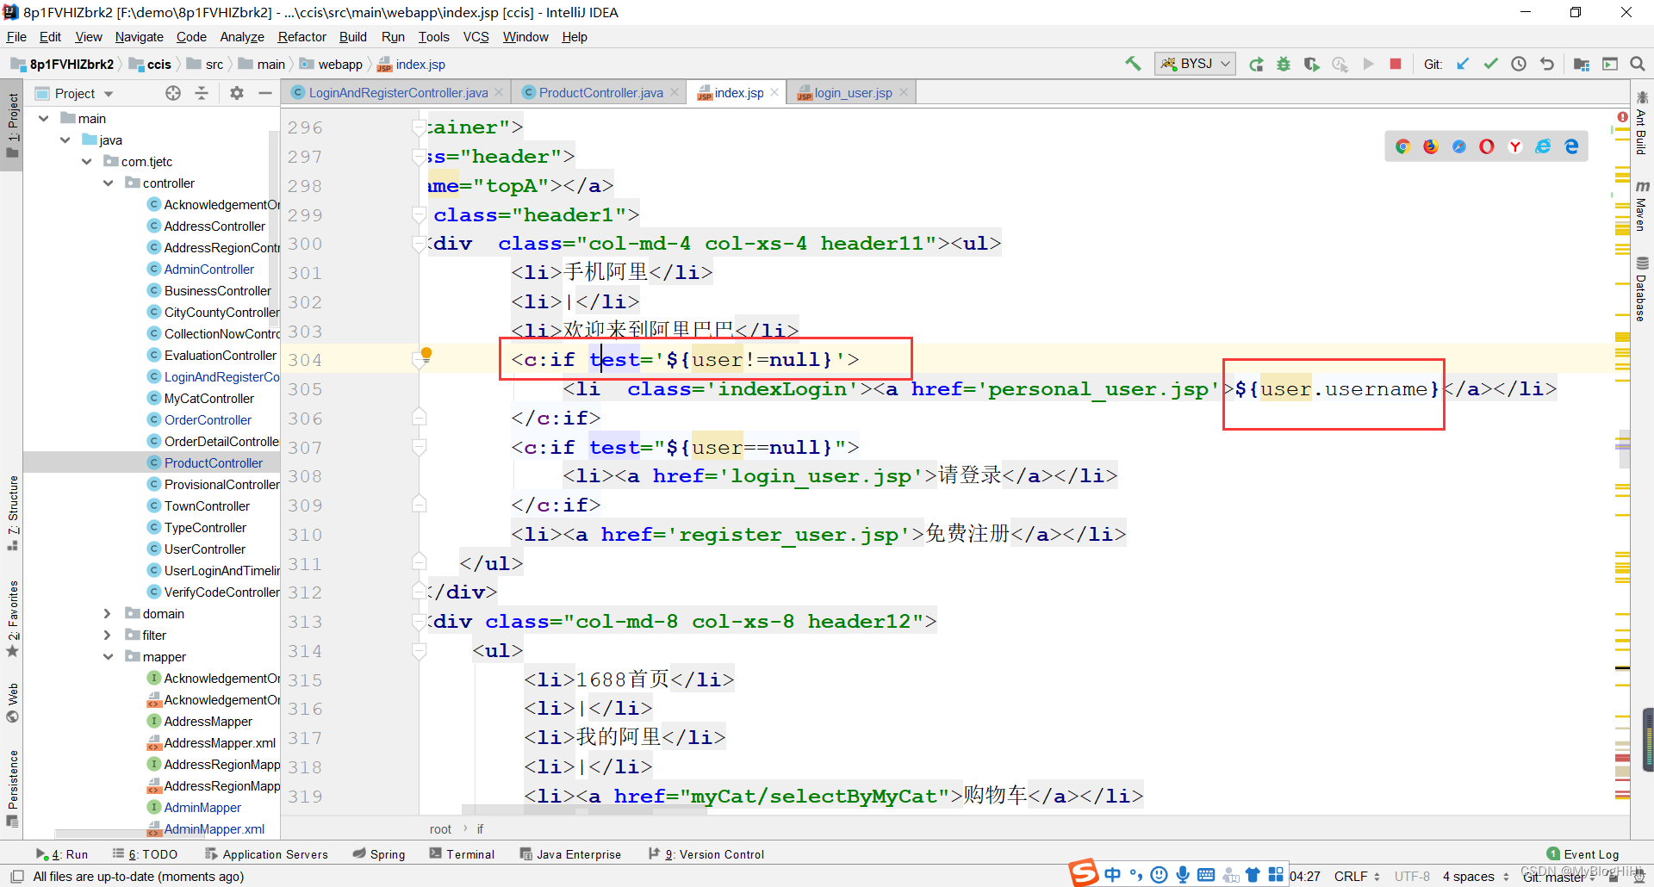Viewport: 1654px width, 887px height.
Task: Toggle the Ant Build tool window
Action: point(1642,123)
